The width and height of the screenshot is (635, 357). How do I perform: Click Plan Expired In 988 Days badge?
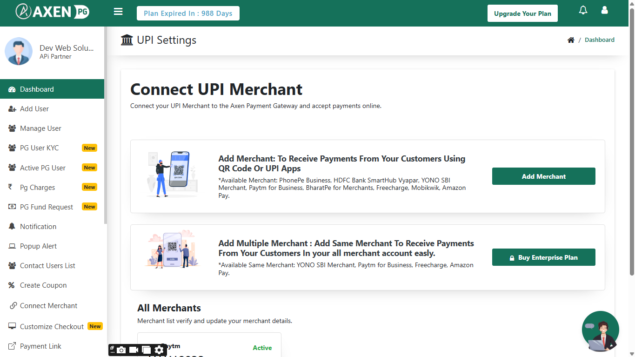pos(188,13)
